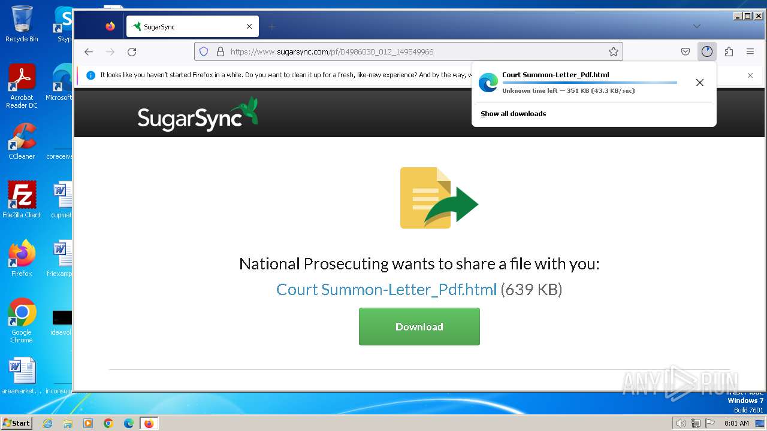Dismiss the Firefox refresh notification bar
The width and height of the screenshot is (767, 431).
click(x=750, y=75)
